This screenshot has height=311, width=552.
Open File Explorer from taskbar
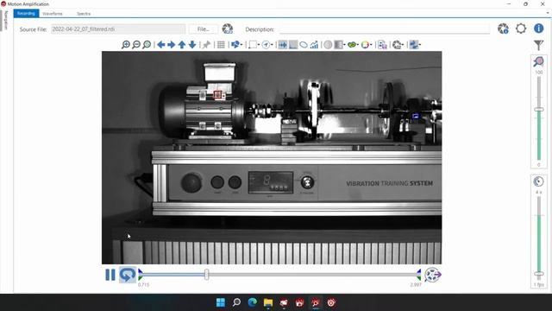[268, 302]
